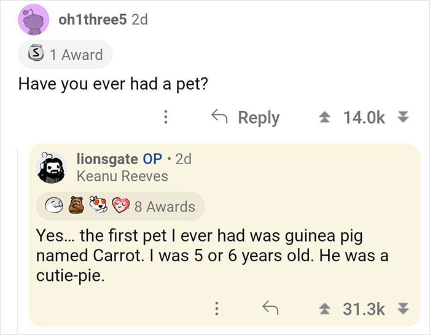Image resolution: width=430 pixels, height=335 pixels.
Task: Click the Keanu Reeves flair text
Action: (122, 176)
